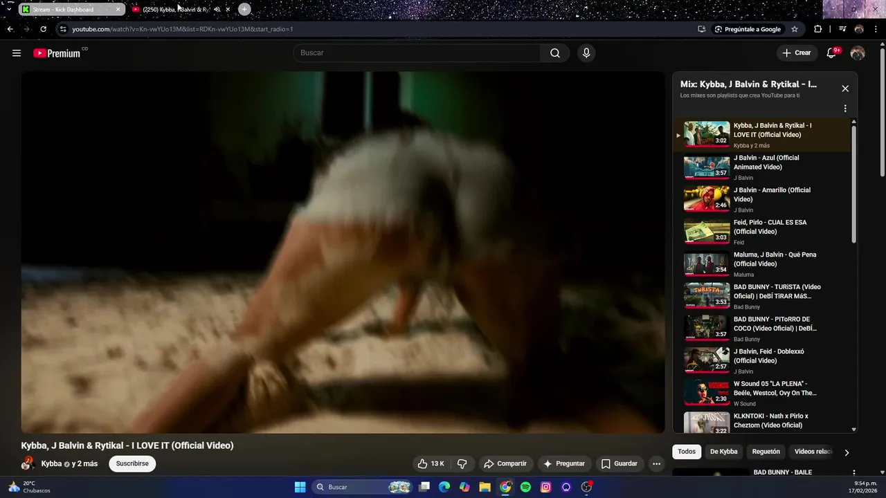Open Instagram from the taskbar
Image resolution: width=886 pixels, height=498 pixels.
click(545, 487)
